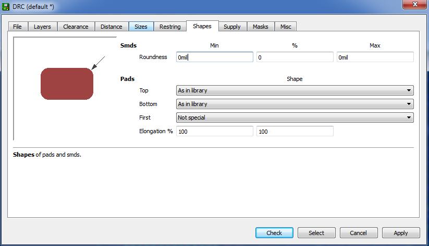Screen dimensions: 429x246
Task: Switch to the Layers tab
Action: (x=42, y=27)
